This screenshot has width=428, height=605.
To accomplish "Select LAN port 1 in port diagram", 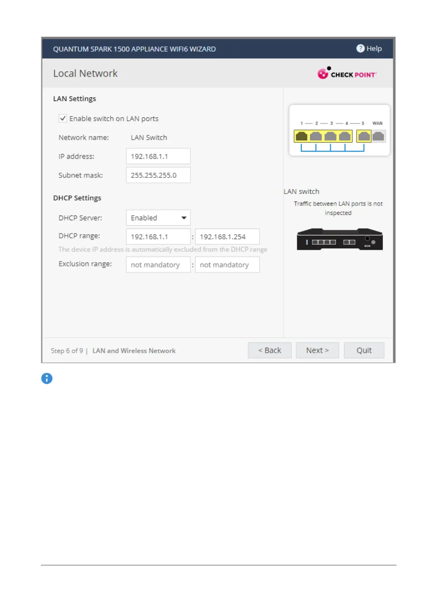I will [x=302, y=136].
